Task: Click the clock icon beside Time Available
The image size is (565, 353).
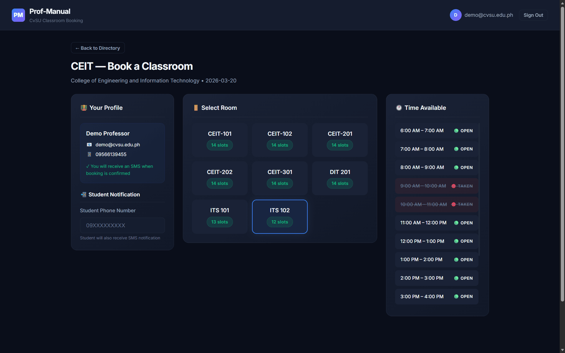Action: 399,108
